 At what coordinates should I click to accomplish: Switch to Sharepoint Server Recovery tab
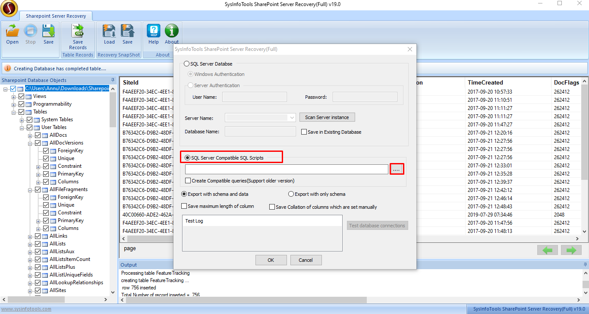coord(56,16)
